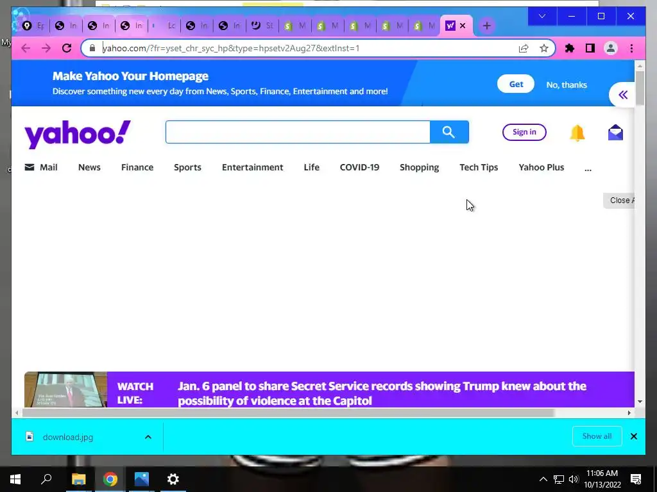The width and height of the screenshot is (657, 492).
Task: Open the Tech Tips section
Action: point(479,167)
